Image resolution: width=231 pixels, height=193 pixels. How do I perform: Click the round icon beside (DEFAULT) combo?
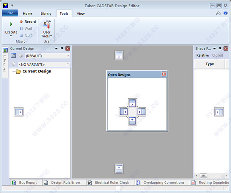point(21,56)
